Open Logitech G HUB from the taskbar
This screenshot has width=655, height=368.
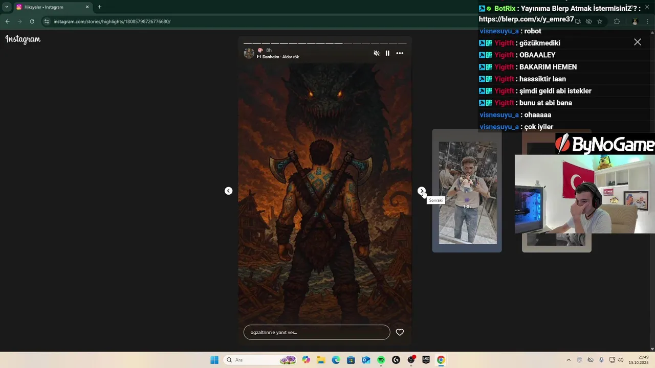(x=396, y=360)
